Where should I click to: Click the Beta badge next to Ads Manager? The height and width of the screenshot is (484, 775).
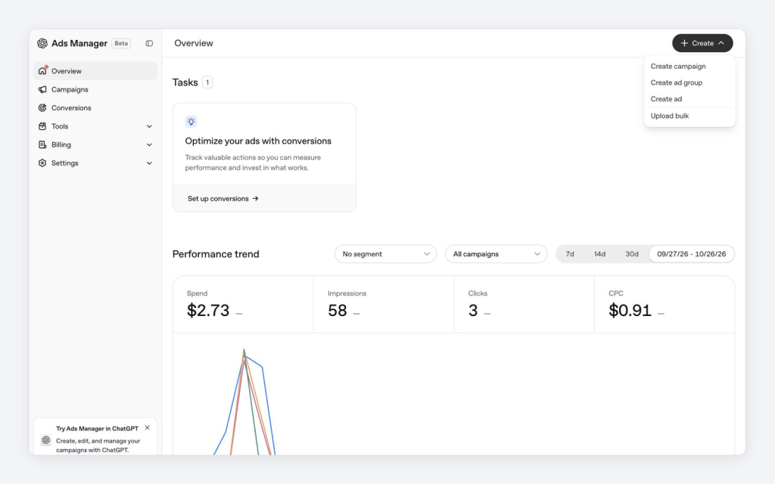point(121,43)
